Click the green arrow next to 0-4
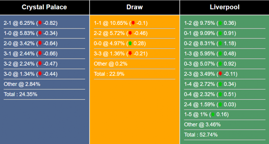Viewport: 269px width, 144px height. point(220,94)
